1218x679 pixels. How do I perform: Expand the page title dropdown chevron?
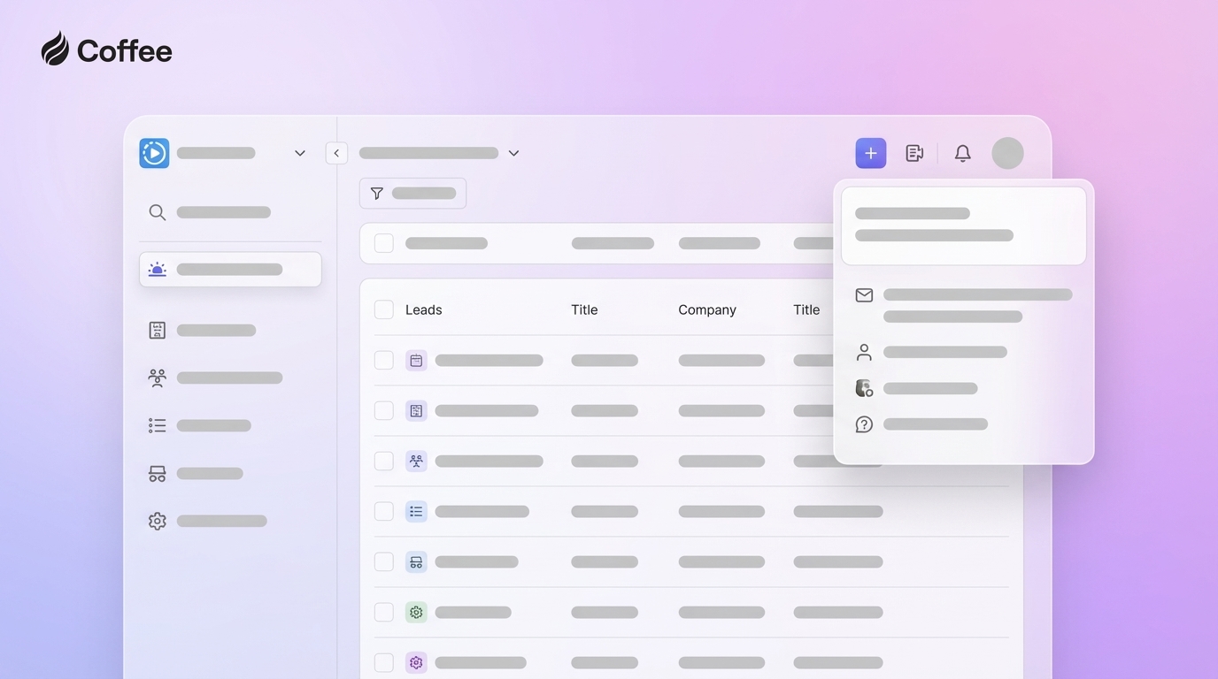click(x=513, y=153)
